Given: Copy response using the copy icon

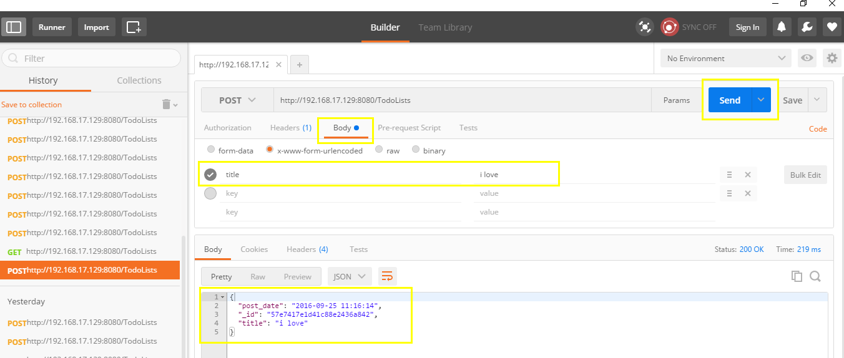Looking at the screenshot, I should pyautogui.click(x=797, y=276).
